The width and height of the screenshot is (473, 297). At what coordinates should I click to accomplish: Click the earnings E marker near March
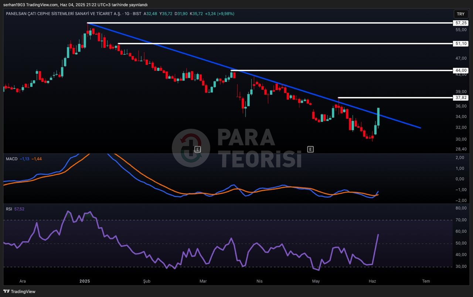tap(198, 149)
